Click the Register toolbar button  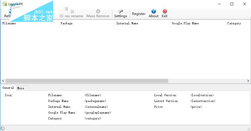point(139,14)
